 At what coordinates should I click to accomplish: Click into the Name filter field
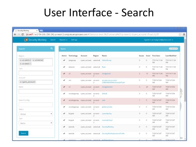36,91
